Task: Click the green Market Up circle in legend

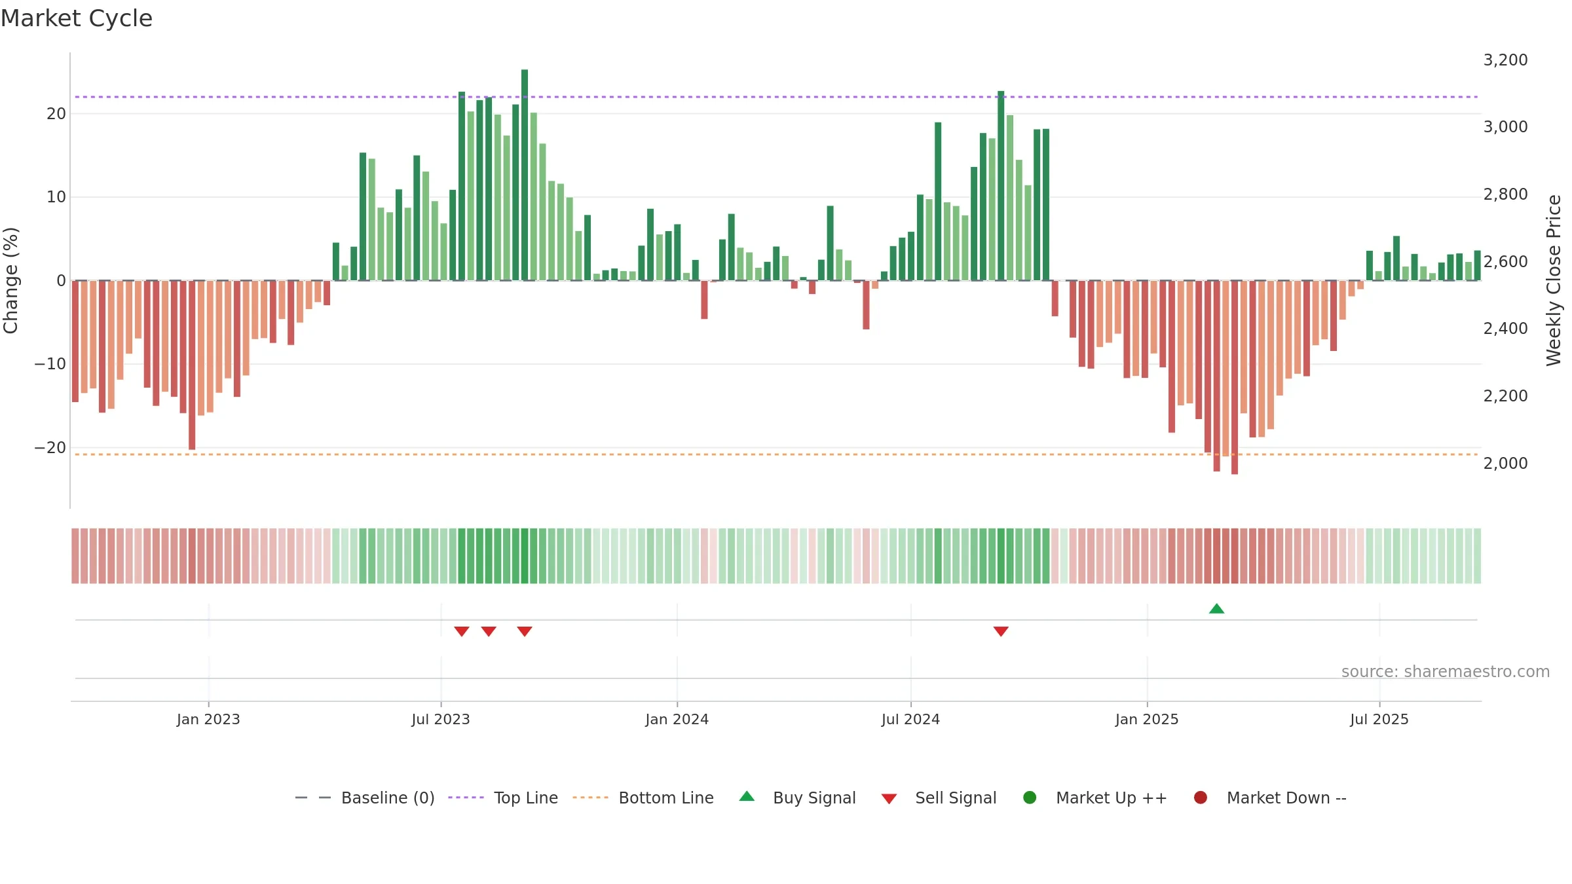Action: click(x=1030, y=798)
